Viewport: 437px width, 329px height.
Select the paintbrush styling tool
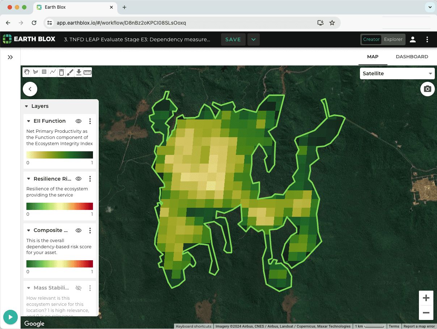[70, 72]
